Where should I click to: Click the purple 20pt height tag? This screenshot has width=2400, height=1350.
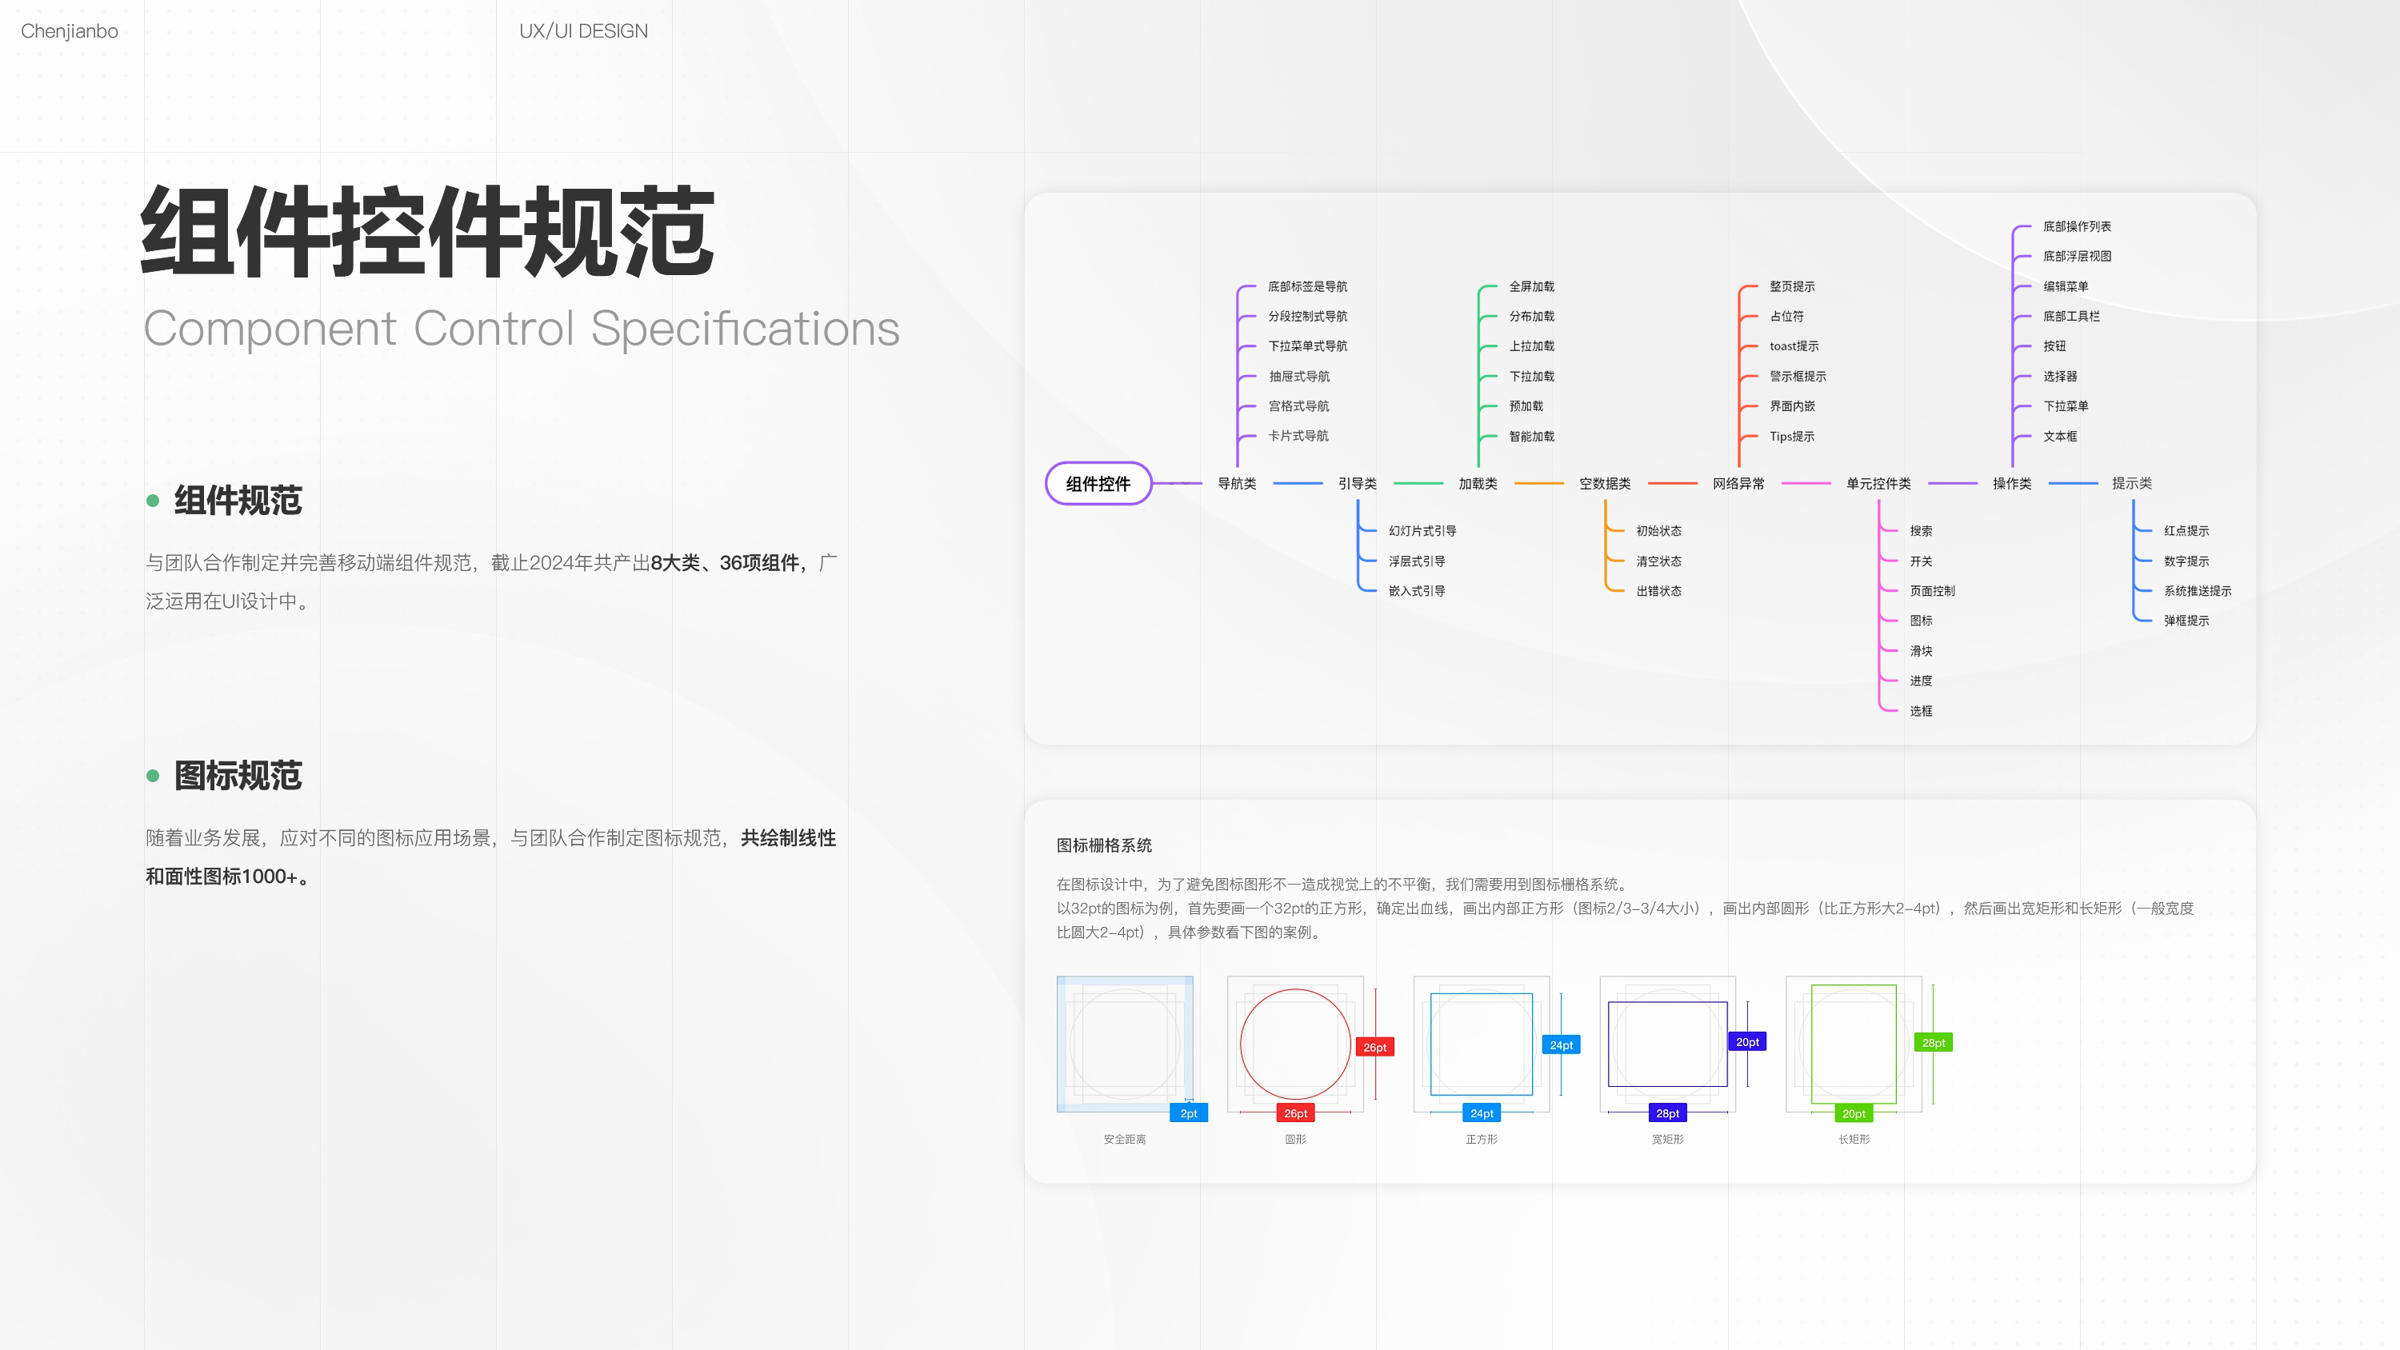pyautogui.click(x=1747, y=1041)
